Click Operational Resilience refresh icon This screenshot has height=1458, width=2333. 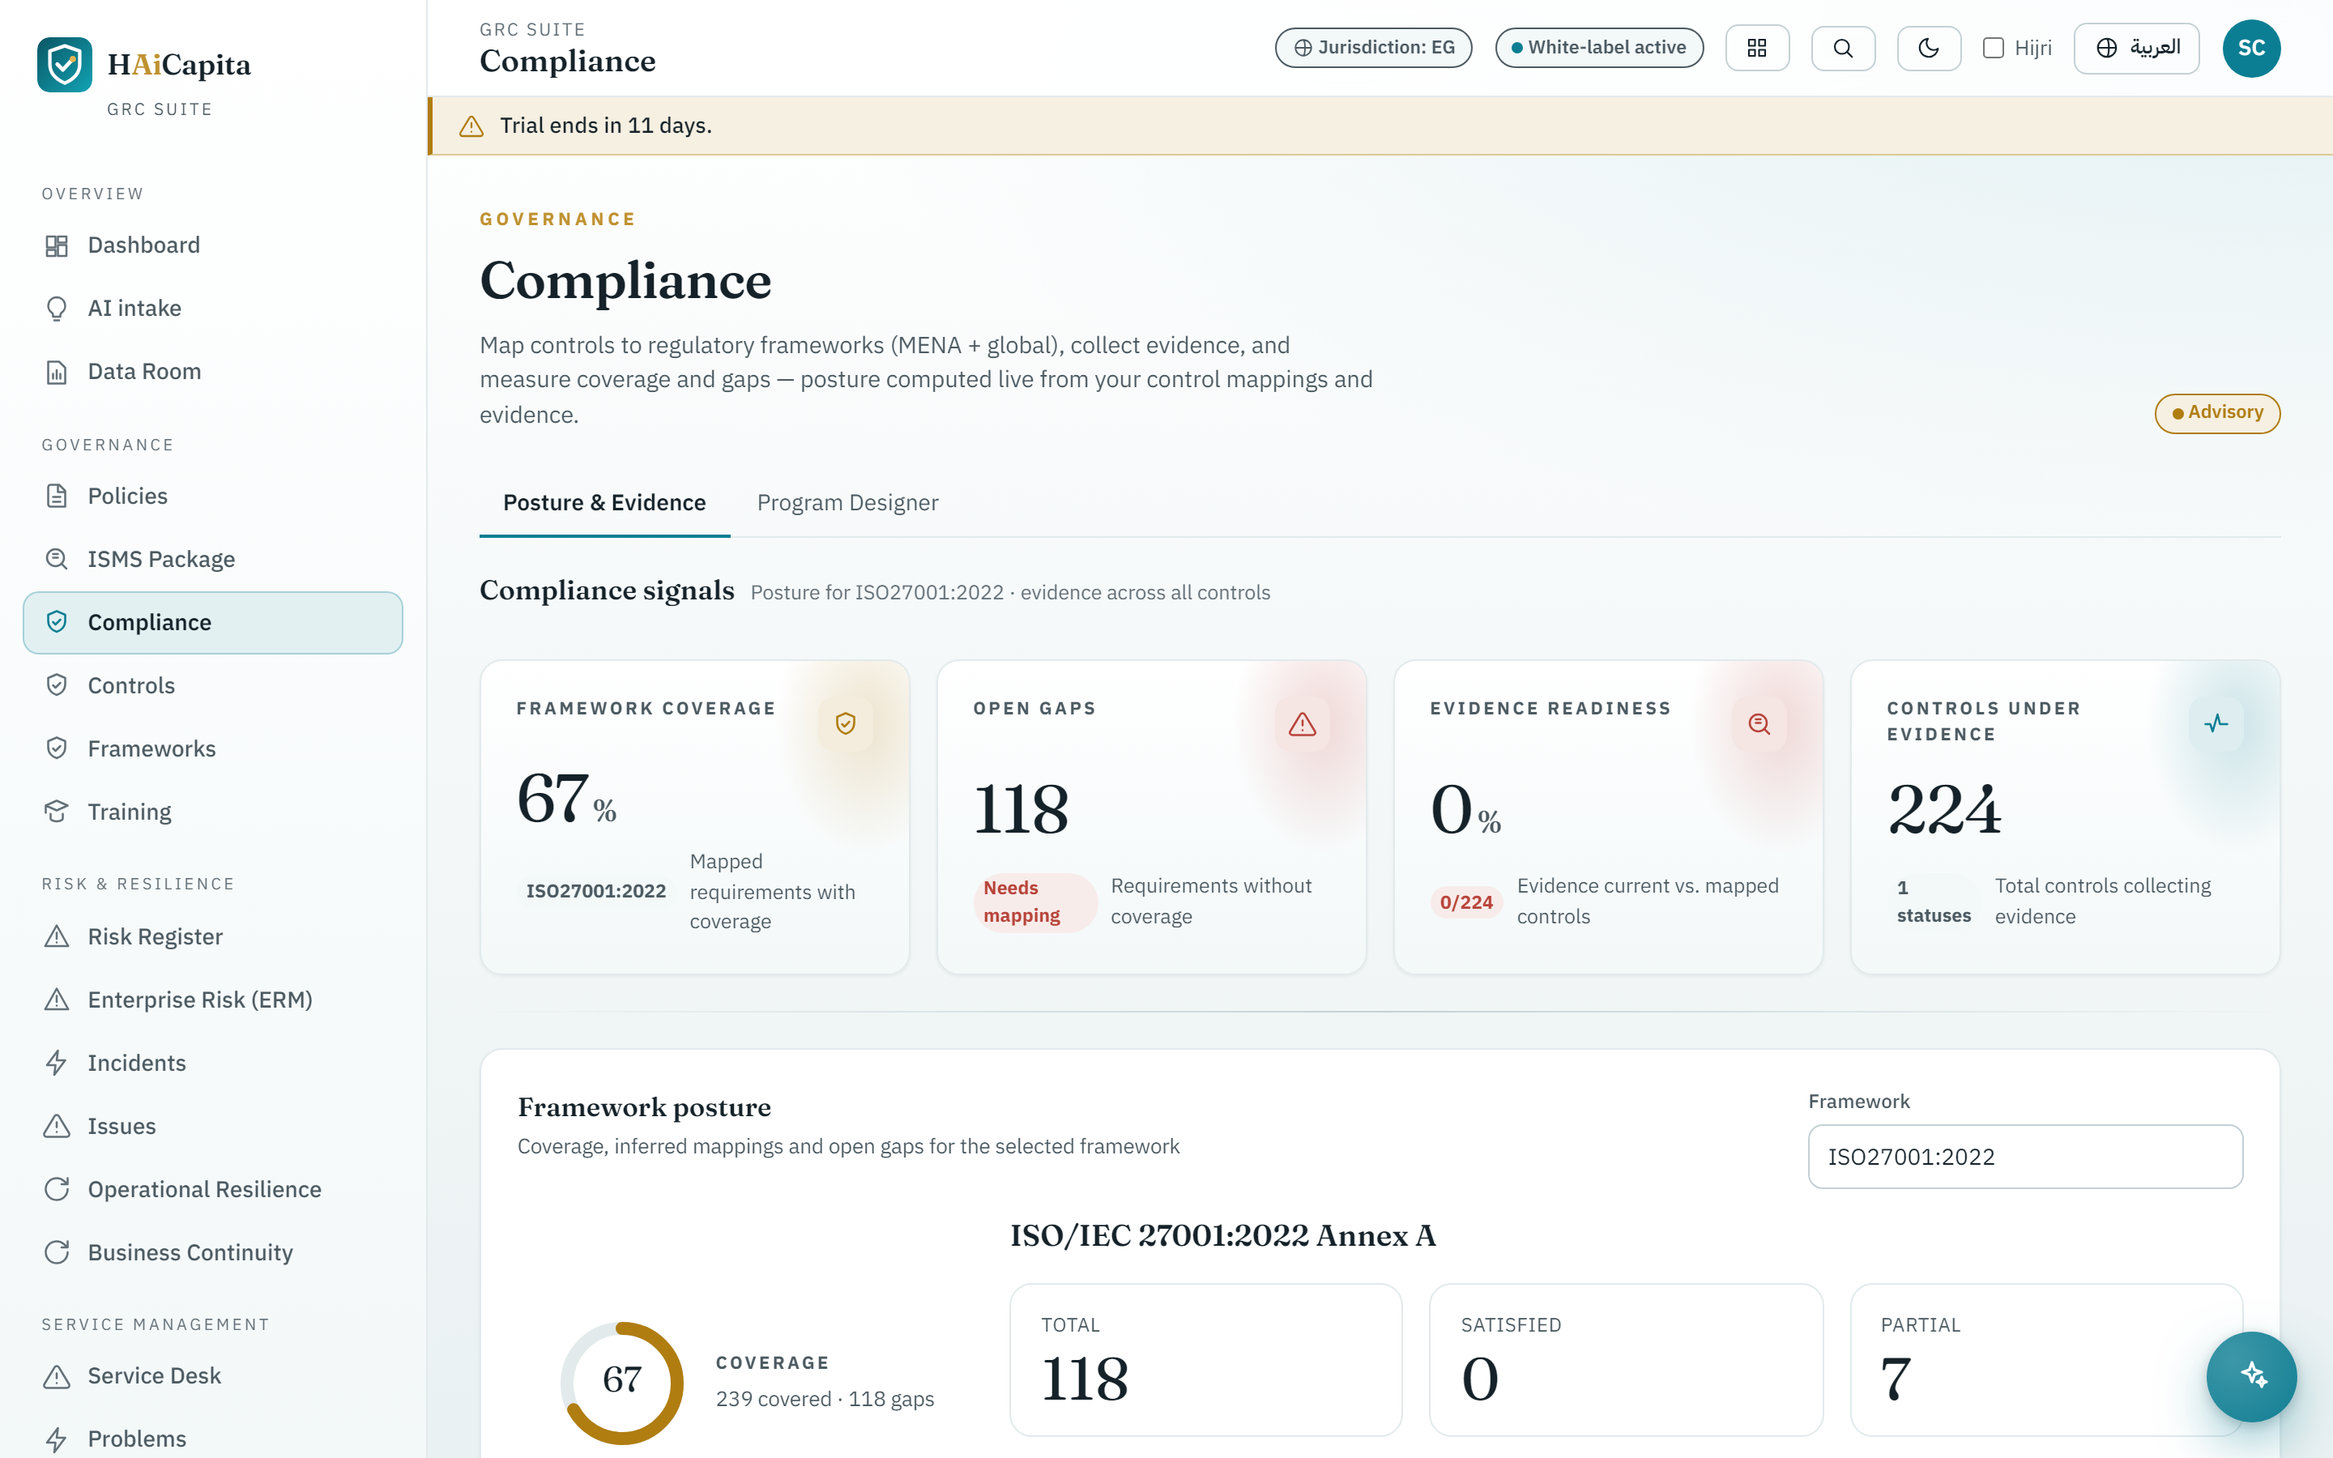[x=57, y=1189]
